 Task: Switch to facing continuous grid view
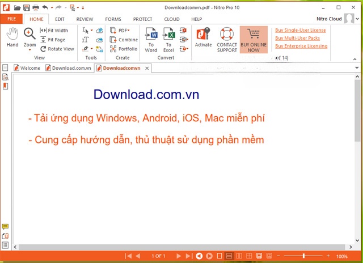point(249,256)
